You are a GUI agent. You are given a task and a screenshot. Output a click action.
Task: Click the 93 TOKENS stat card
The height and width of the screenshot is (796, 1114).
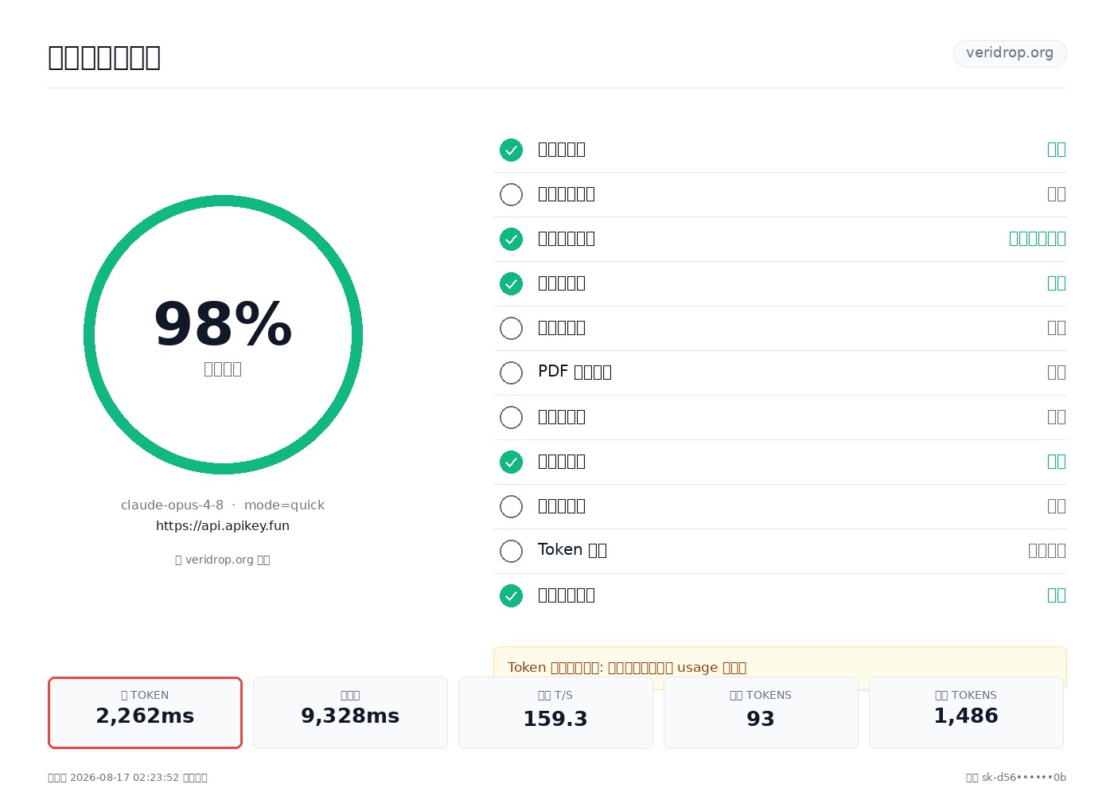761,712
